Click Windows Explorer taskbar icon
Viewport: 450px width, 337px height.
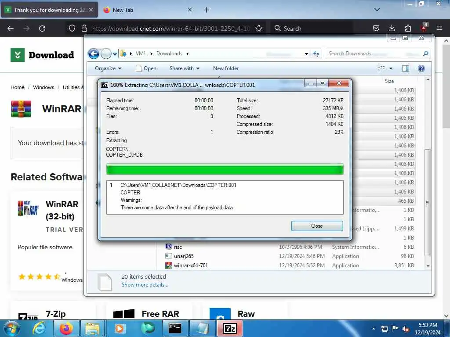[x=92, y=328]
